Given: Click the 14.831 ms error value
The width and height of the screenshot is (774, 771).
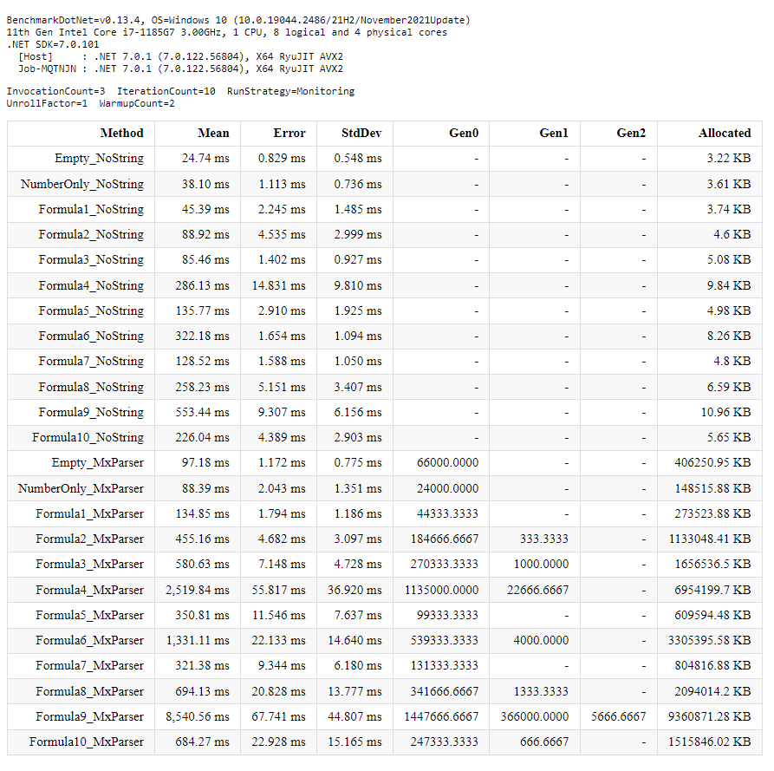Looking at the screenshot, I should point(279,285).
